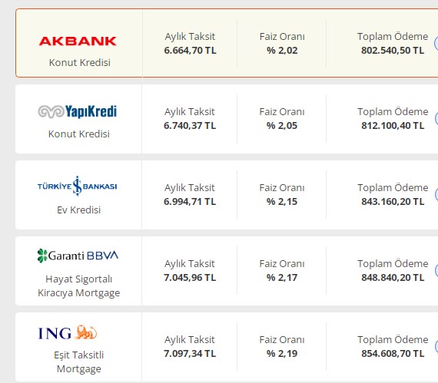Select Akbank total payment 802.540,50 TL
The width and height of the screenshot is (438, 383).
click(x=393, y=51)
